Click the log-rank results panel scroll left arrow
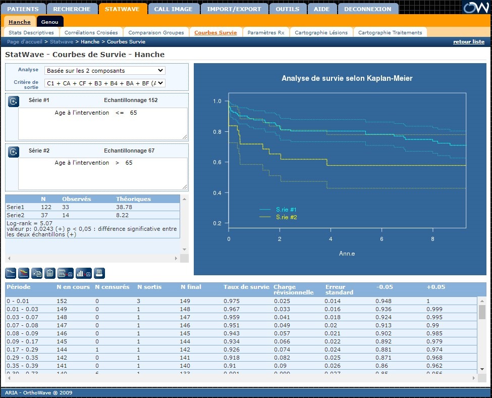The height and width of the screenshot is (398, 492). pyautogui.click(x=9, y=258)
